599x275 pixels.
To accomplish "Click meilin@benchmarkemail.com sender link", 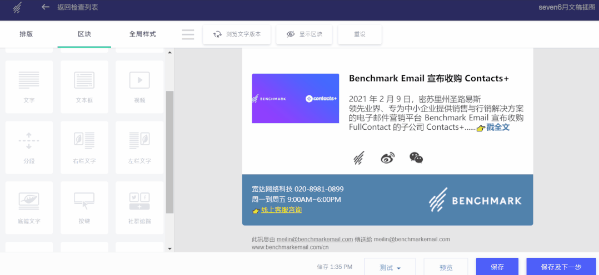I will coord(315,240).
